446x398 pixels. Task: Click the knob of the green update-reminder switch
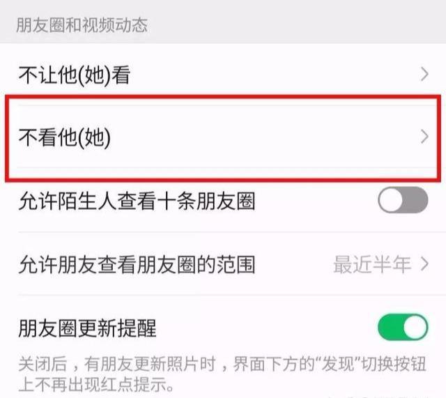pos(415,327)
